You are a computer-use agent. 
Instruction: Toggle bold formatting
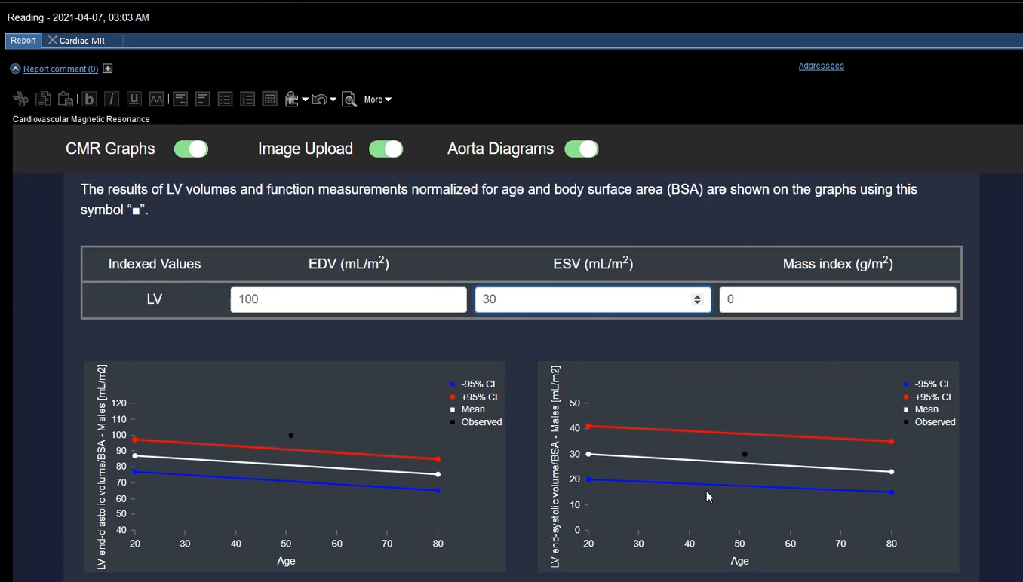click(x=89, y=100)
